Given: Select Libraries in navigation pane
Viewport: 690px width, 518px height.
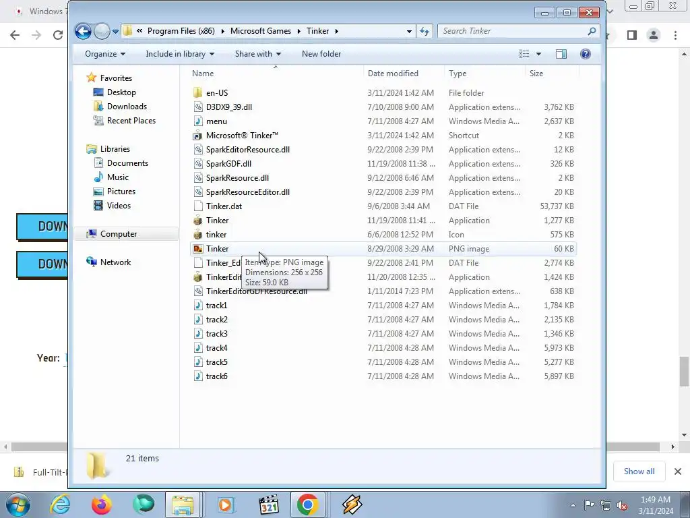Looking at the screenshot, I should tap(115, 149).
